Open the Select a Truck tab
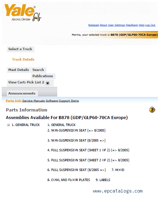This screenshot has height=197, width=160. point(20,49)
